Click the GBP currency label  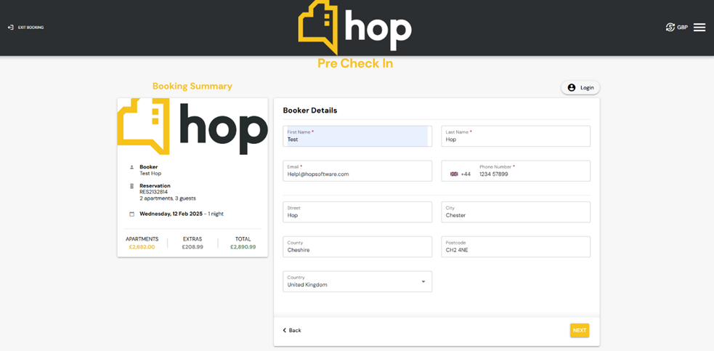[x=682, y=28]
